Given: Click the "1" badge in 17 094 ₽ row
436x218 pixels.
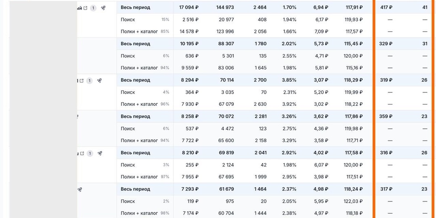Looking at the screenshot, I should pyautogui.click(x=93, y=8).
